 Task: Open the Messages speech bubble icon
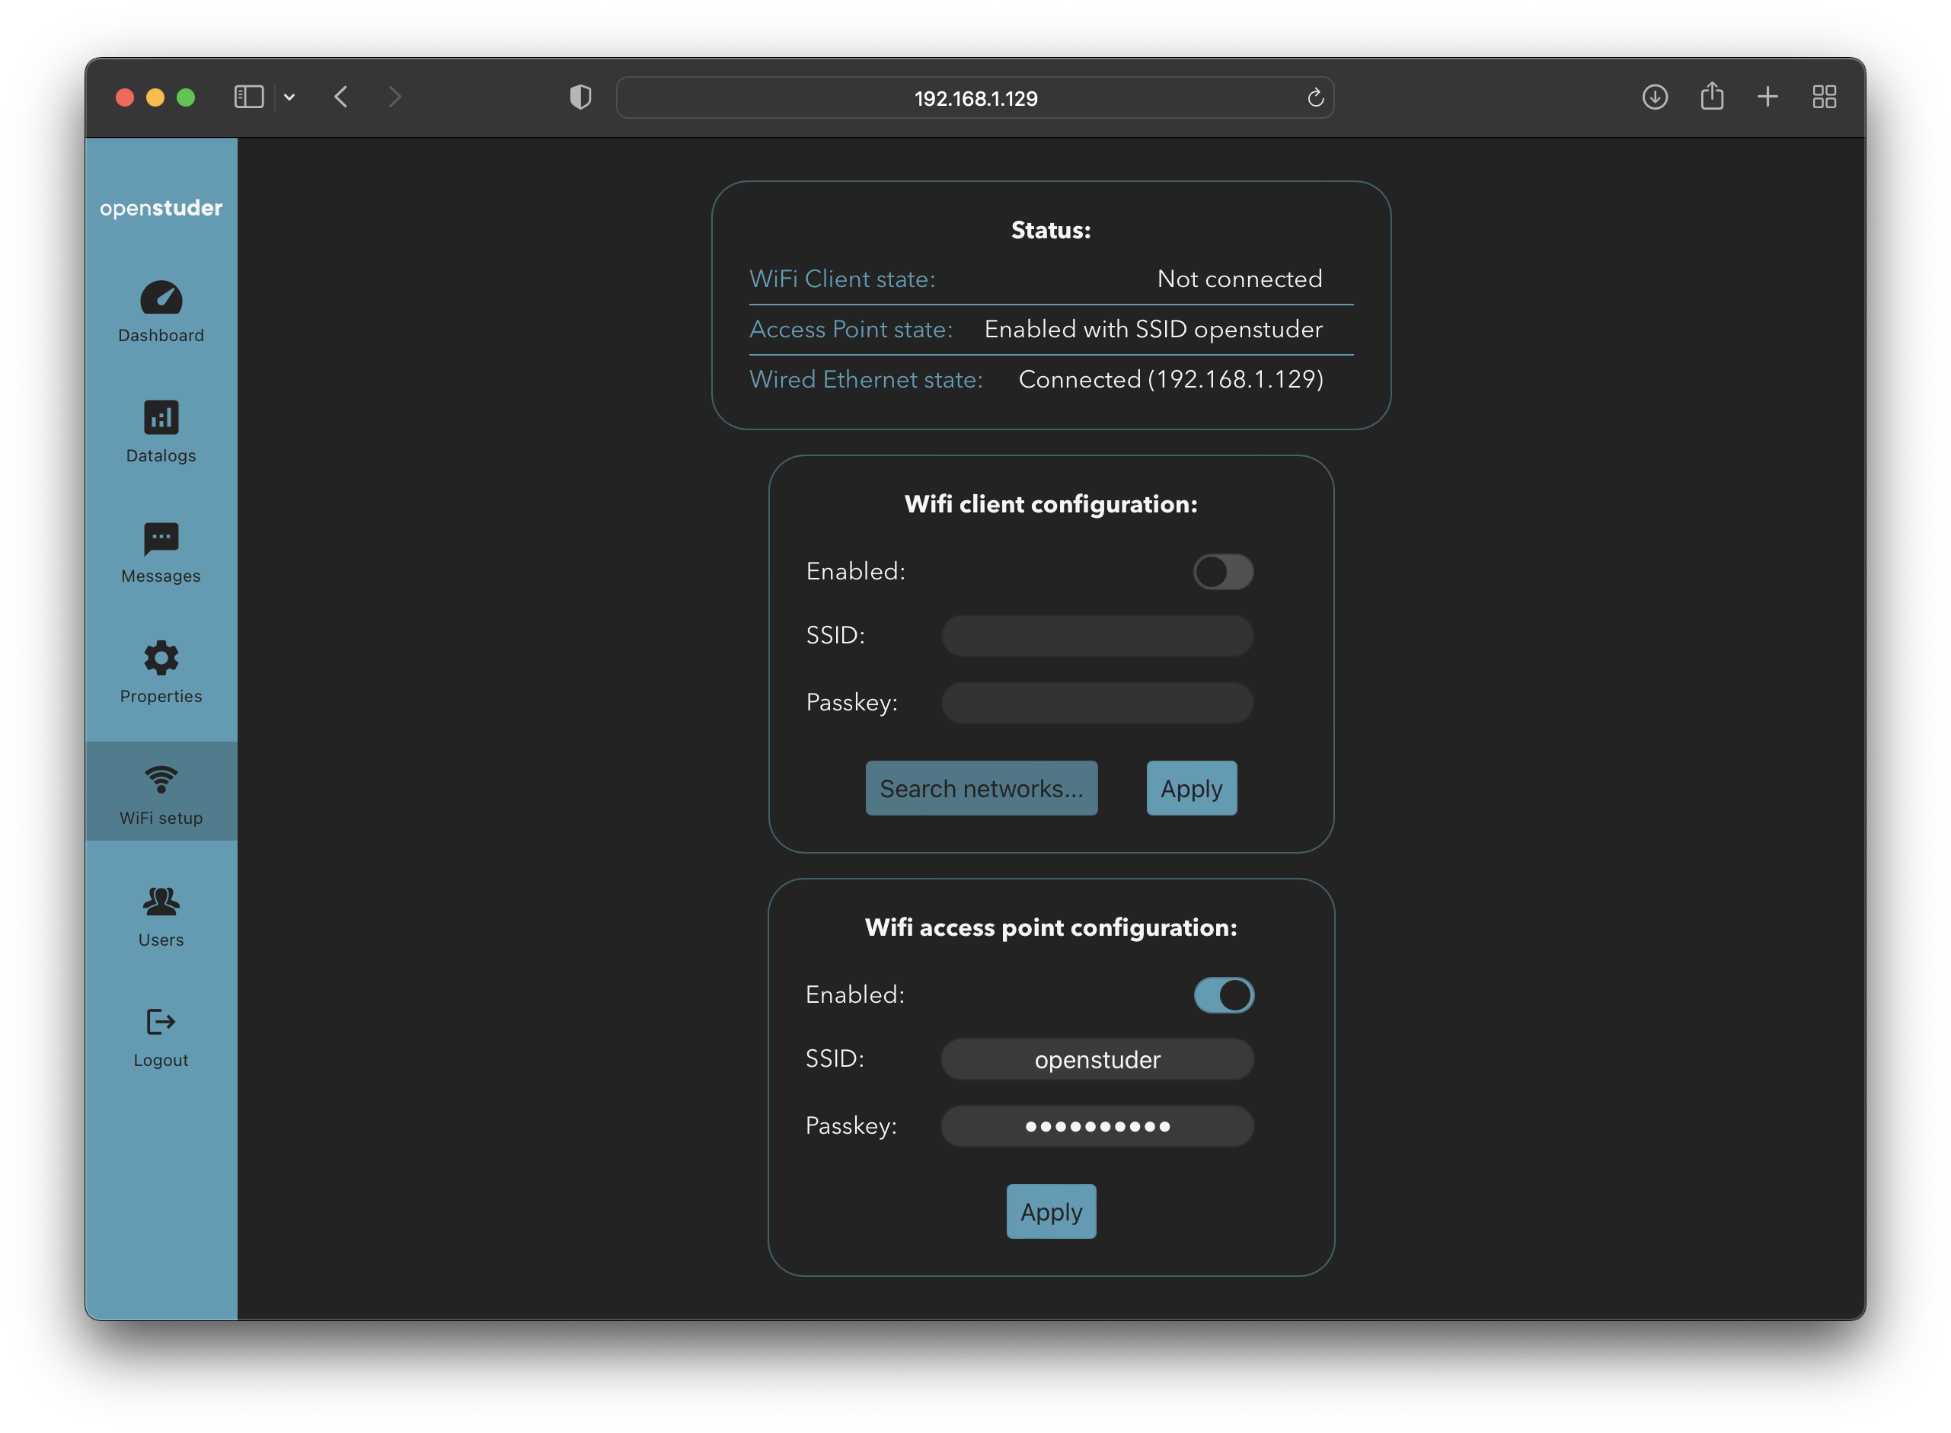tap(161, 538)
